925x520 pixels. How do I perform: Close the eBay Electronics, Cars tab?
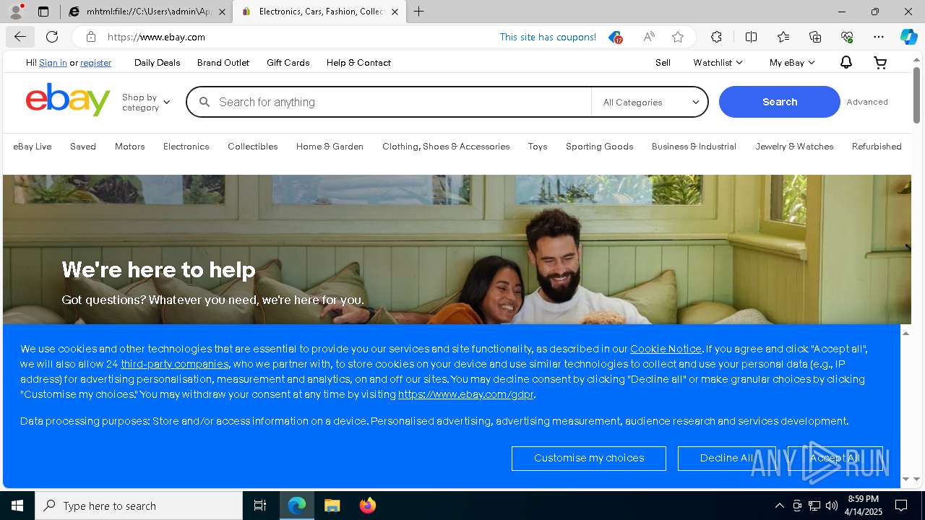(x=395, y=12)
